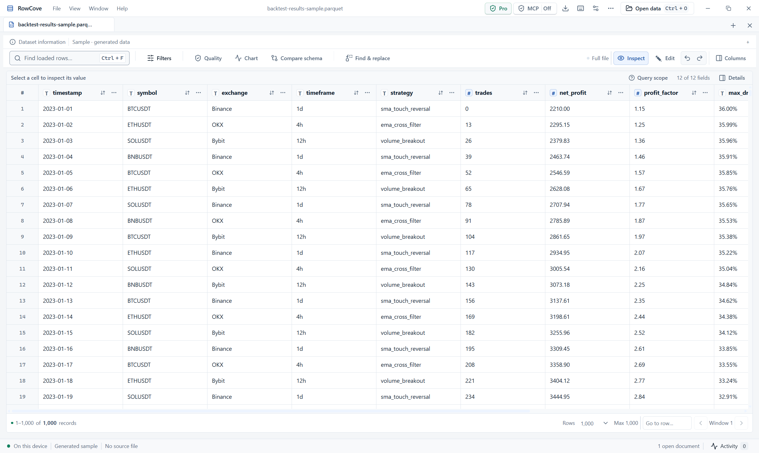Open the File menu
This screenshot has height=453, width=759.
click(57, 9)
